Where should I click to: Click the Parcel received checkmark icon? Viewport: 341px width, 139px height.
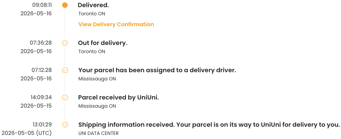point(65,97)
